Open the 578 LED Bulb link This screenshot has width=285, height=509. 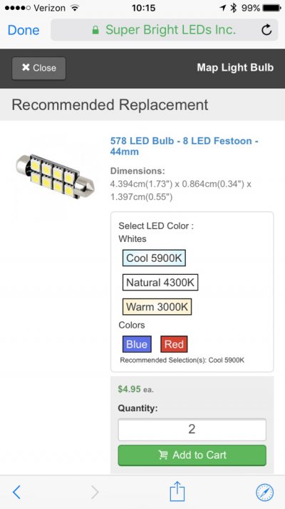tap(185, 146)
